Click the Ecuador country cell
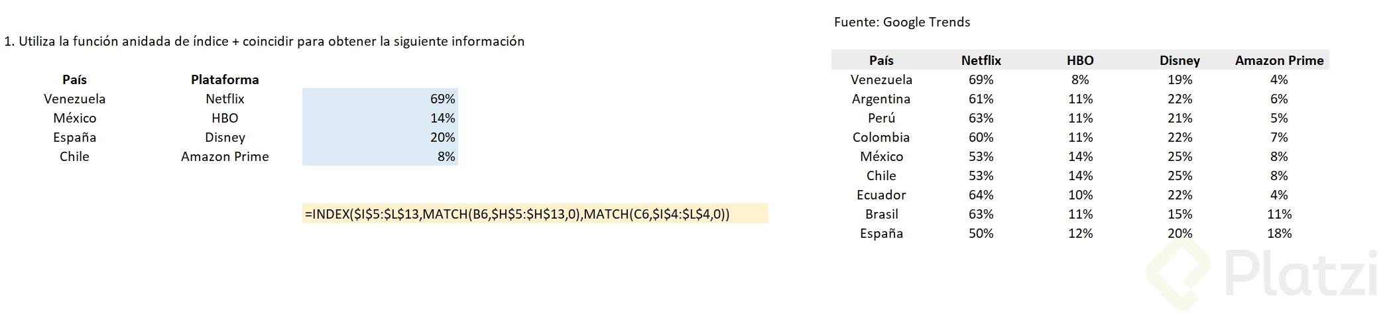This screenshot has height=314, width=1391. coord(881,195)
